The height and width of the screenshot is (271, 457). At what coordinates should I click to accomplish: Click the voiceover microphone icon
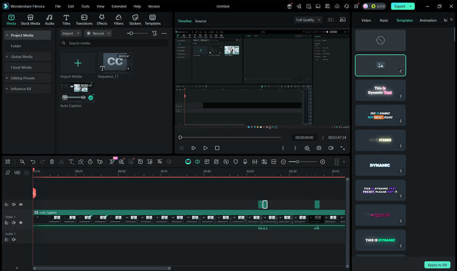tap(245, 162)
